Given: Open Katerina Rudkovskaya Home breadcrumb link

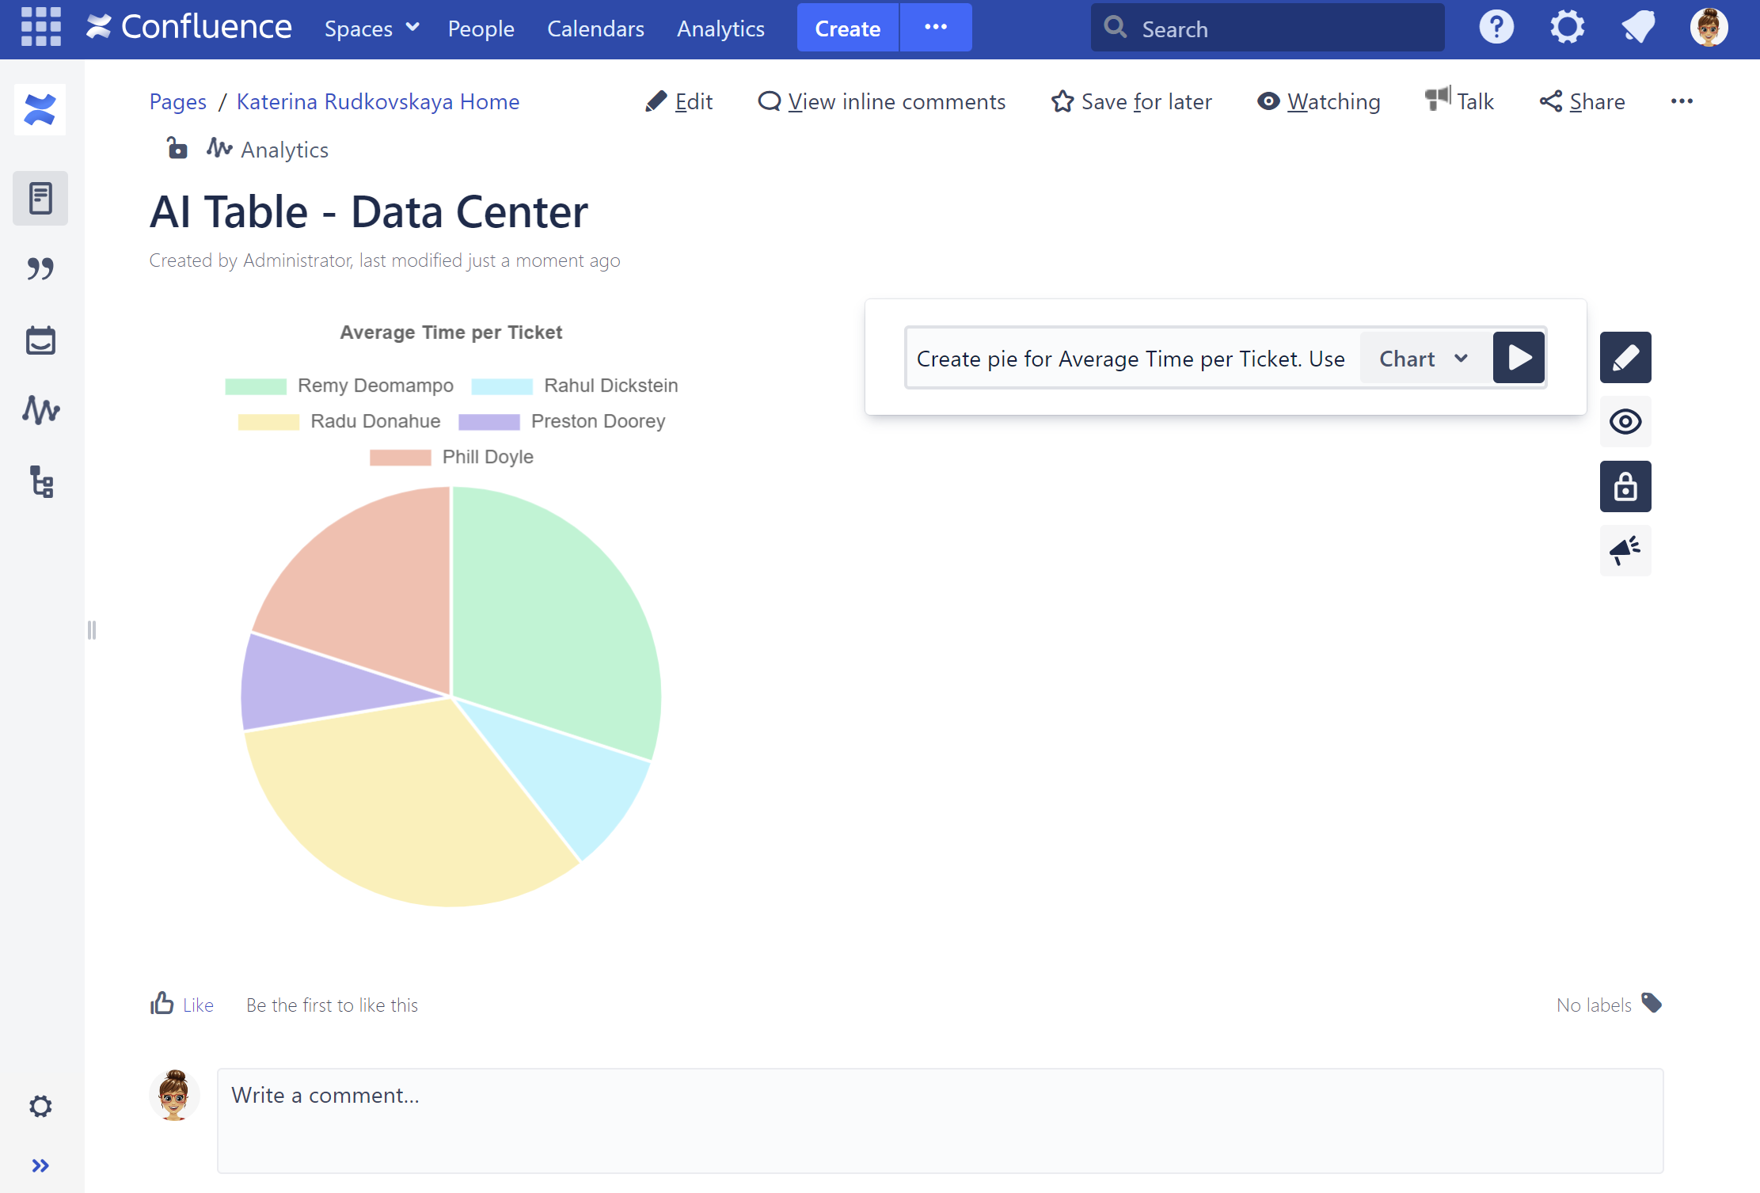Looking at the screenshot, I should (378, 101).
